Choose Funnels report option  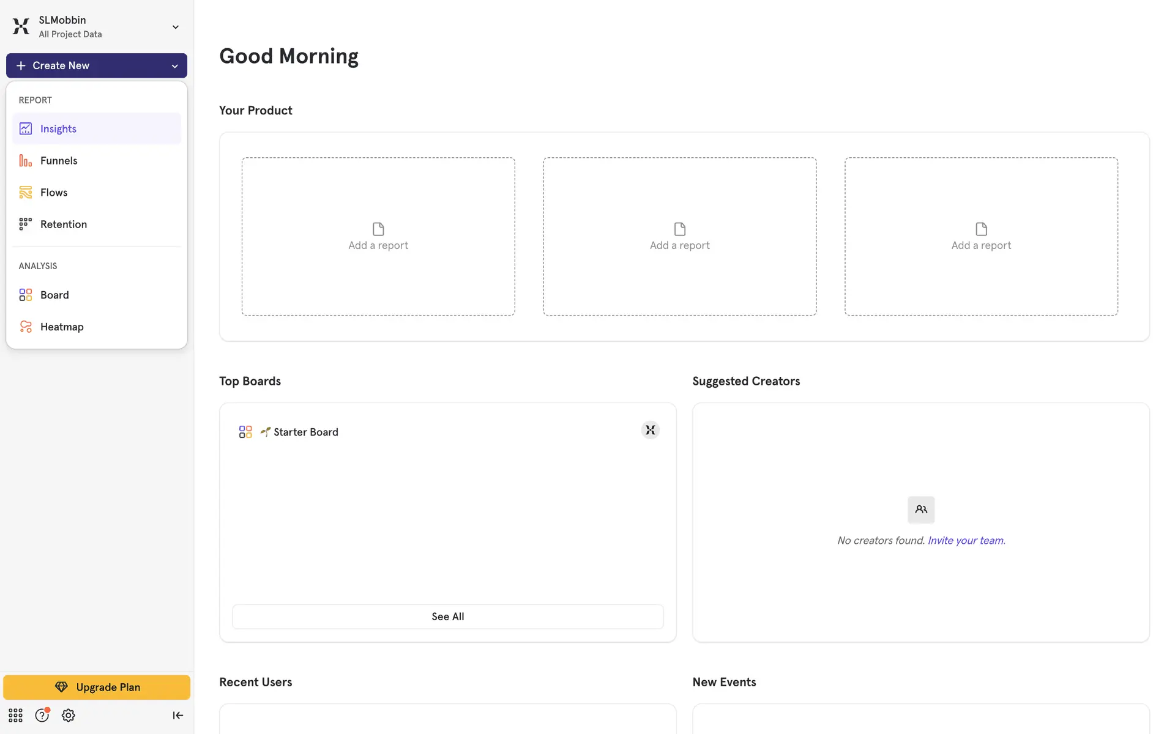pos(59,160)
